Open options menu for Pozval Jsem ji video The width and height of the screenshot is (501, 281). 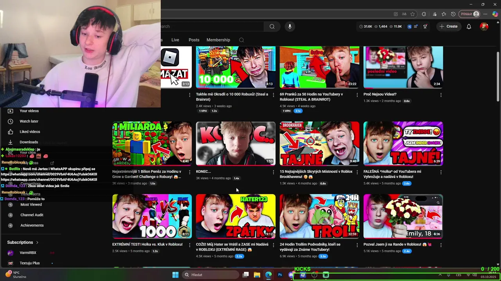point(441,245)
